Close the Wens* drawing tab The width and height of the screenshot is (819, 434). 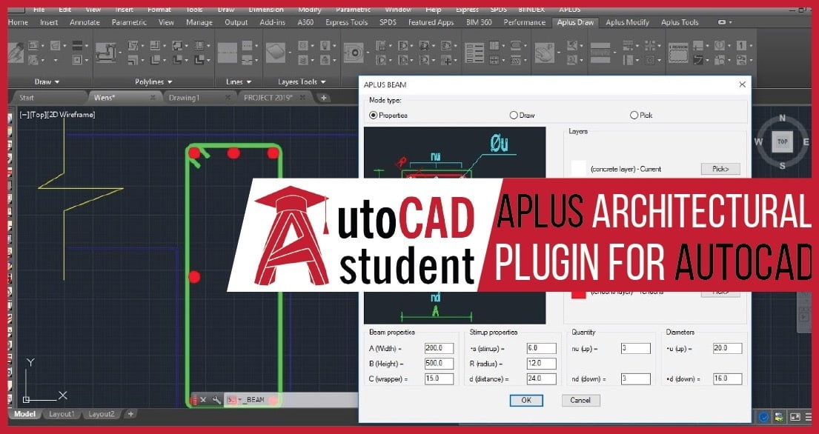(153, 98)
